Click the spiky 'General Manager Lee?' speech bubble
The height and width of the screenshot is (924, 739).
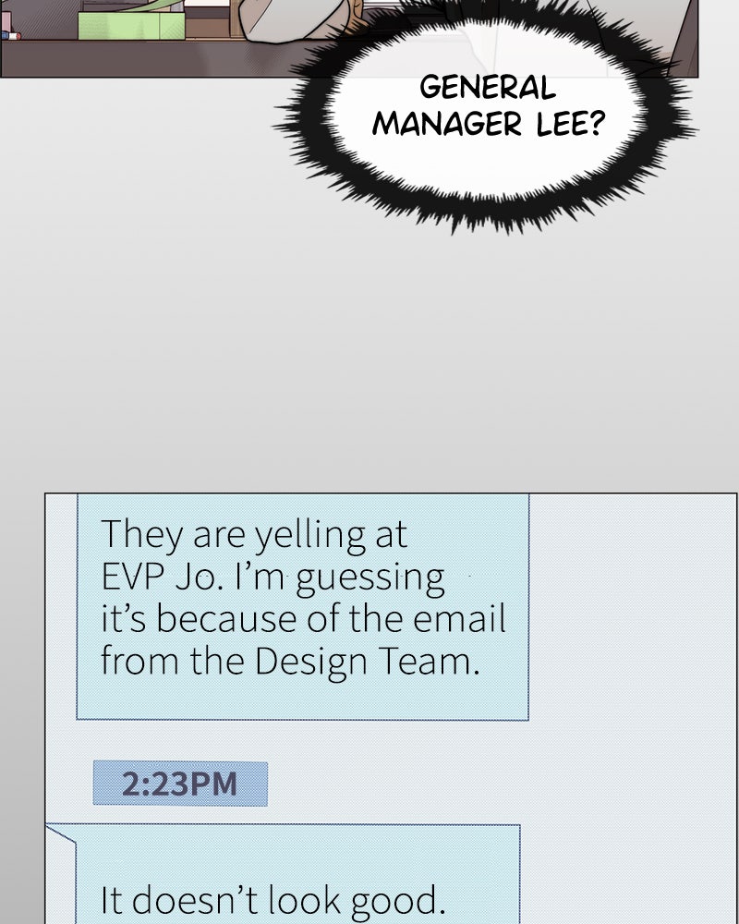(485, 115)
